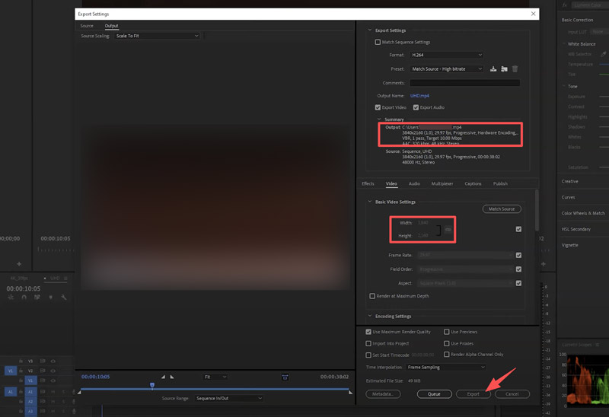Click the Delete Preset trash icon
Viewport: 609px width, 417px height.
click(515, 68)
